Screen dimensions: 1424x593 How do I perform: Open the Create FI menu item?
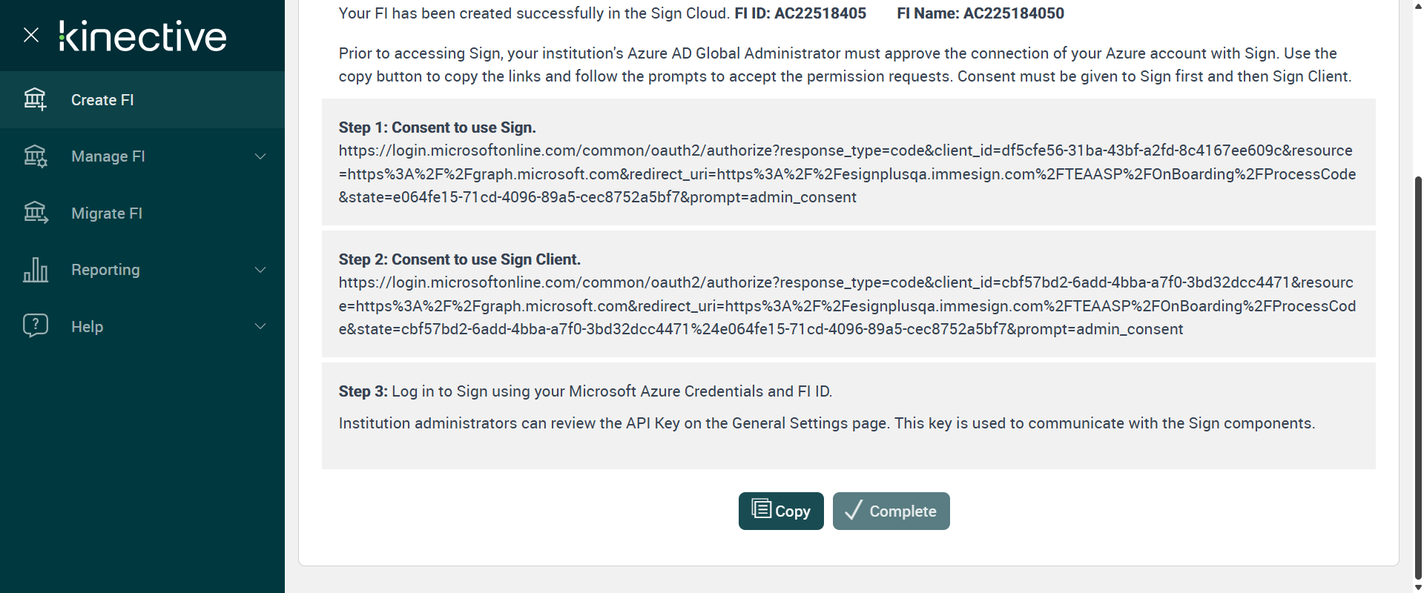[102, 100]
